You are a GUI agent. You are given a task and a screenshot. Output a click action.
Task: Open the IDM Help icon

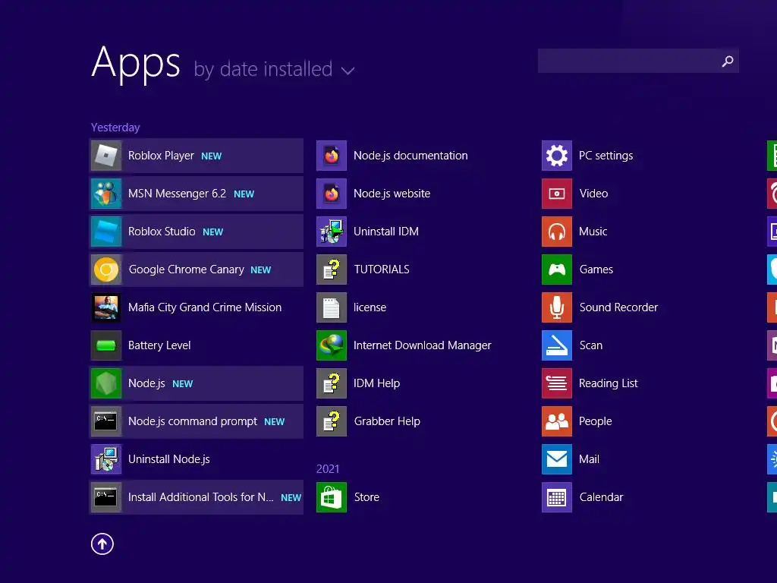332,383
